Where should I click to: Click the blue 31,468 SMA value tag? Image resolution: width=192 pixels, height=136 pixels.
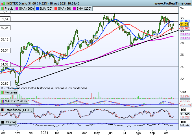click(185, 21)
